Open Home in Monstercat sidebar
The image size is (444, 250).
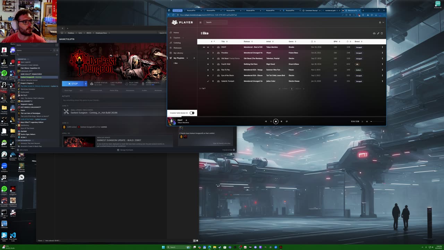tap(176, 33)
